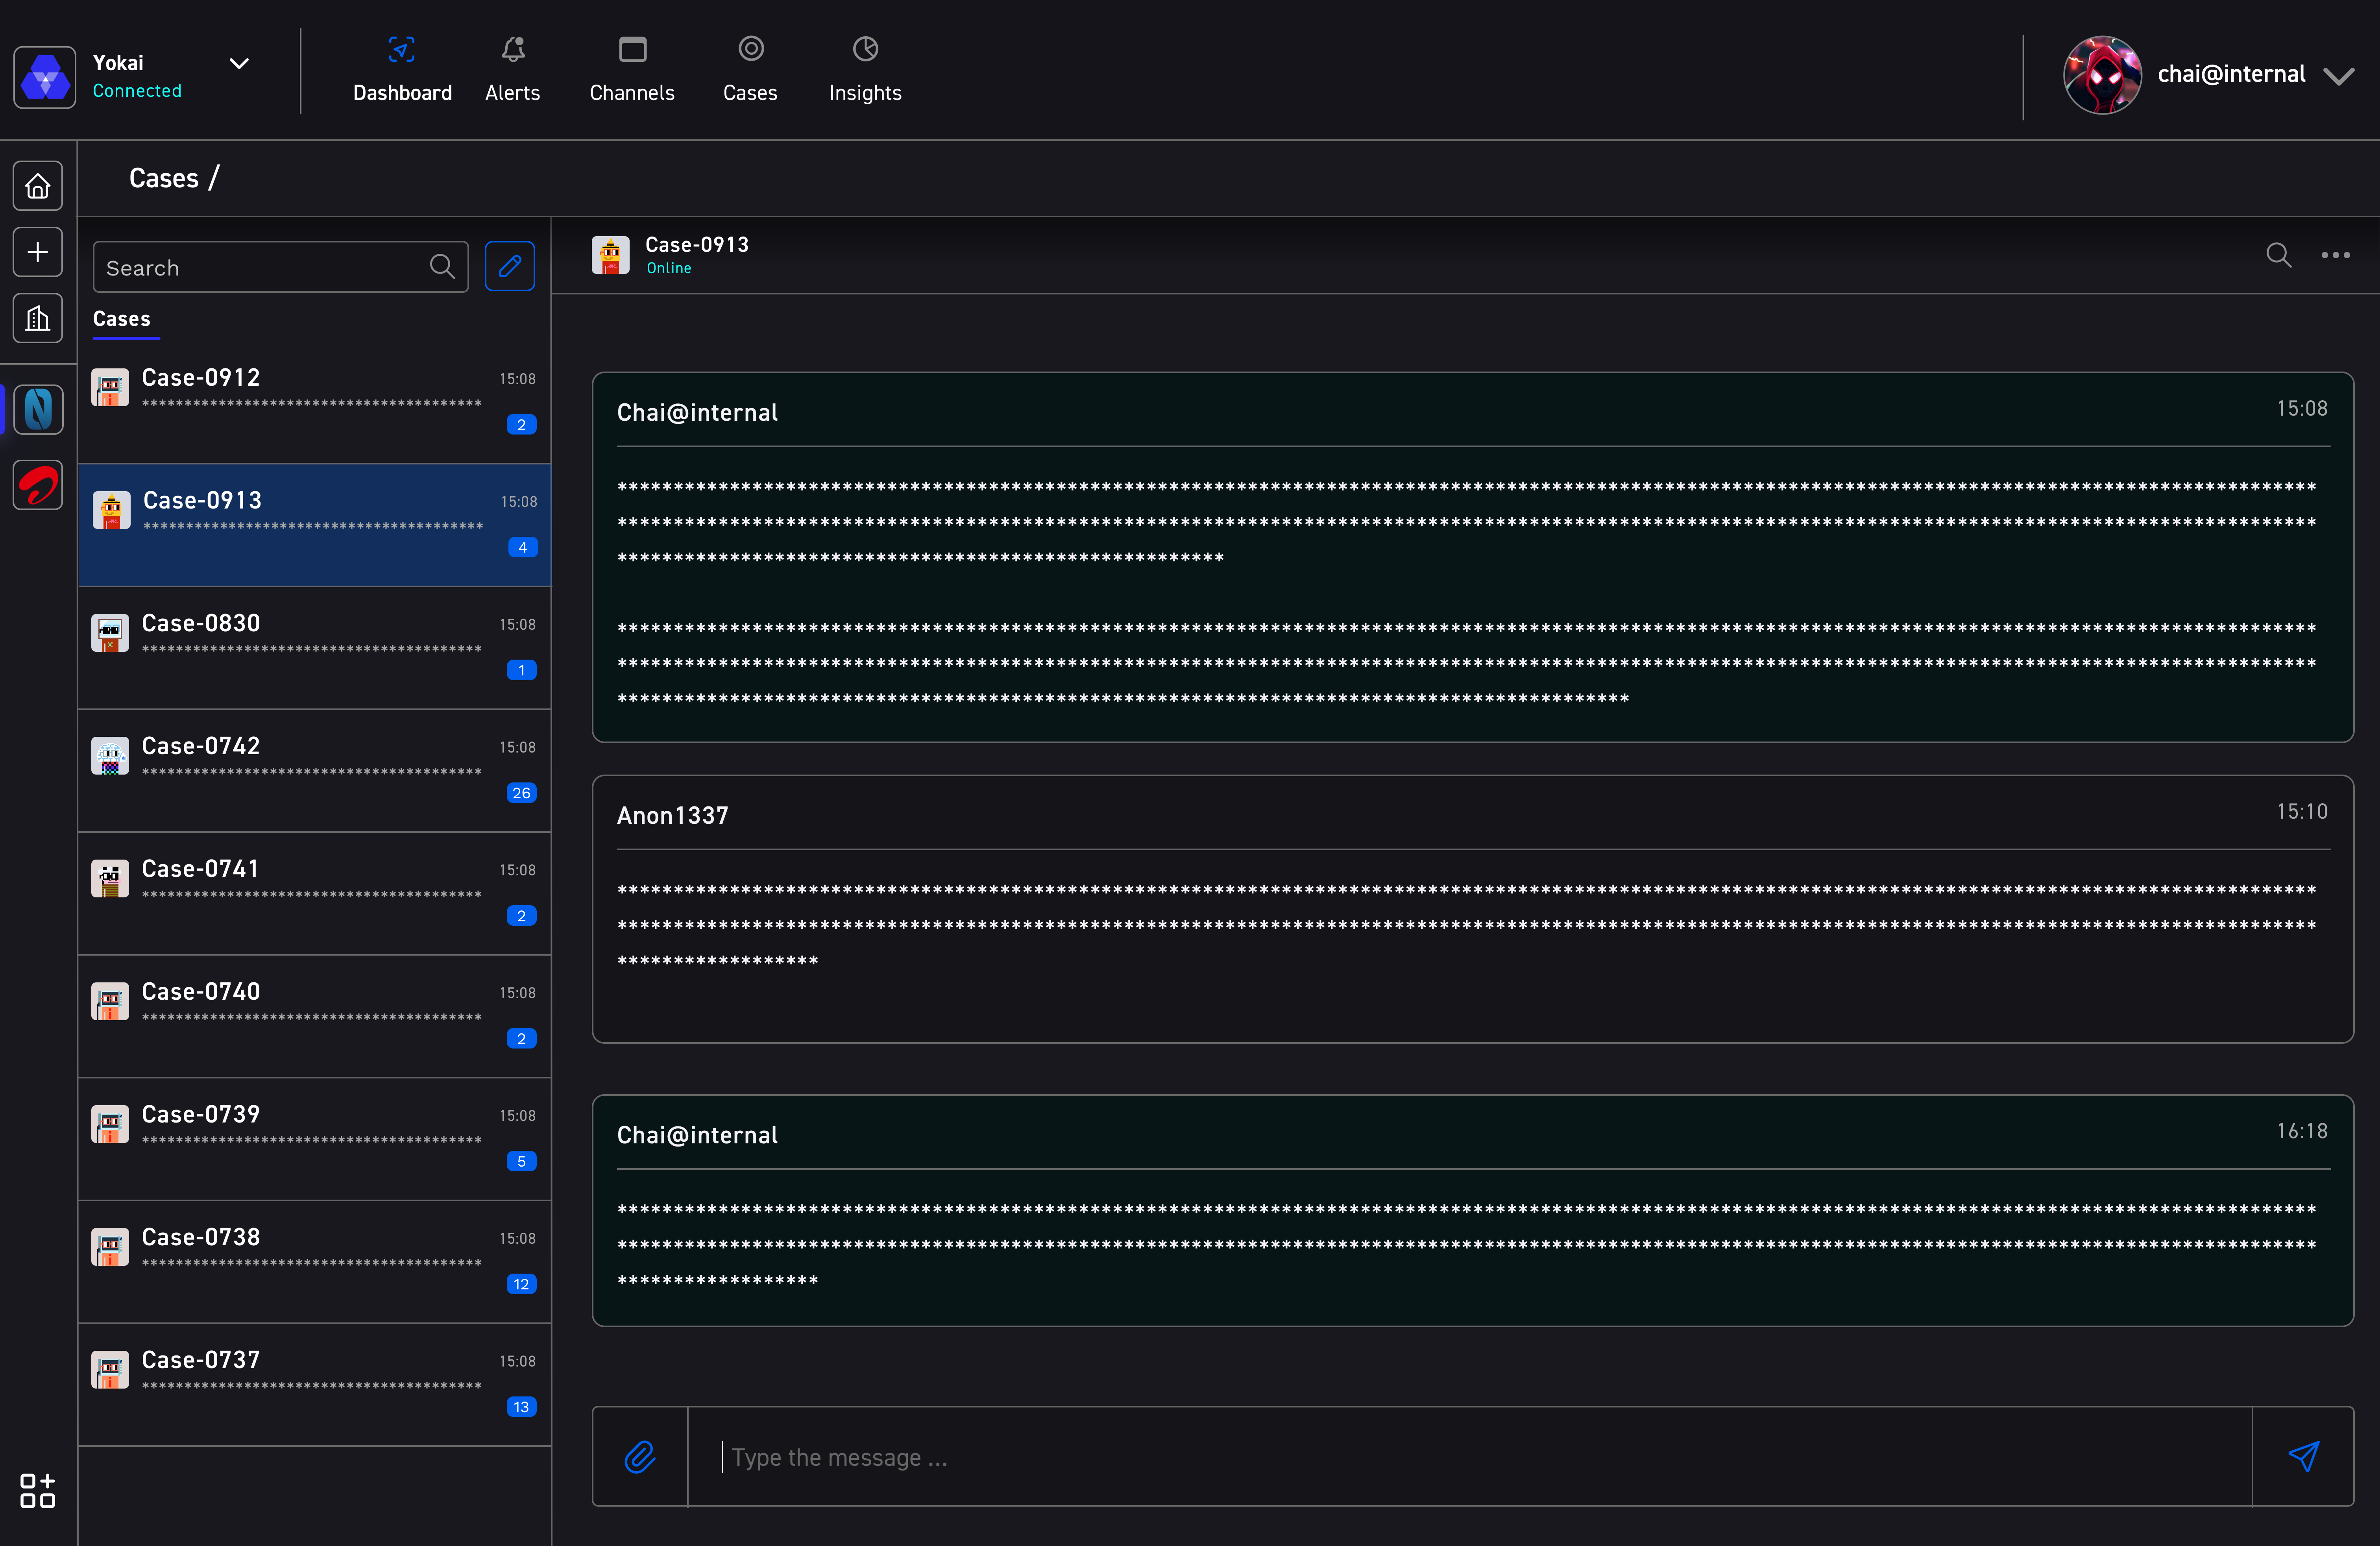
Task: Click the Cases breadcrumb
Action: pyautogui.click(x=164, y=178)
